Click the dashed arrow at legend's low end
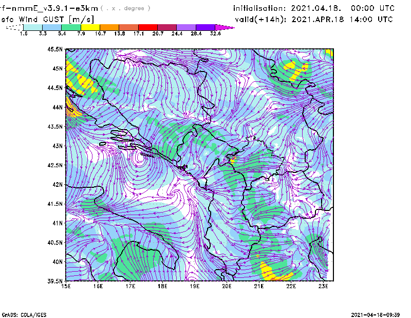The width and height of the screenshot is (411, 318). [x=14, y=27]
